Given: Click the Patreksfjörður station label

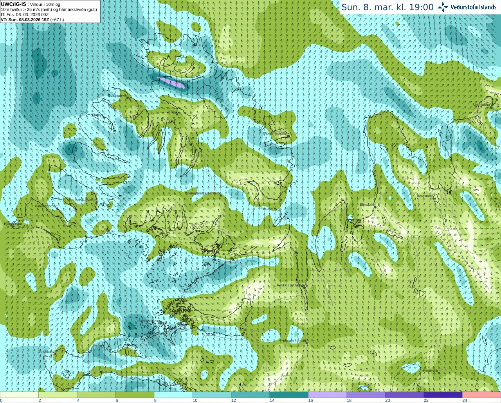Looking at the screenshot, I should click(45, 206).
